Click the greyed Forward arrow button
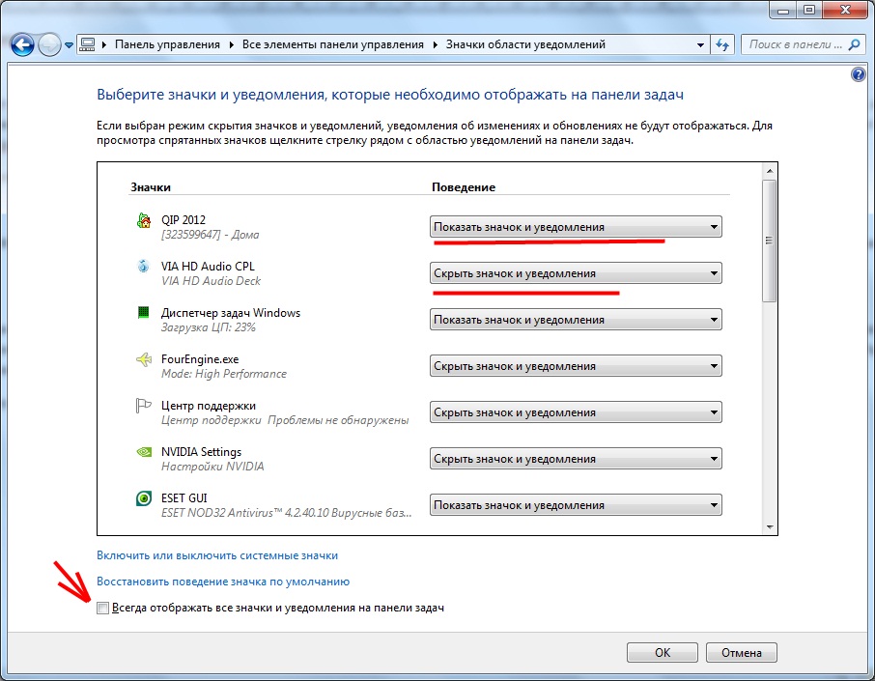This screenshot has height=681, width=875. [49, 44]
